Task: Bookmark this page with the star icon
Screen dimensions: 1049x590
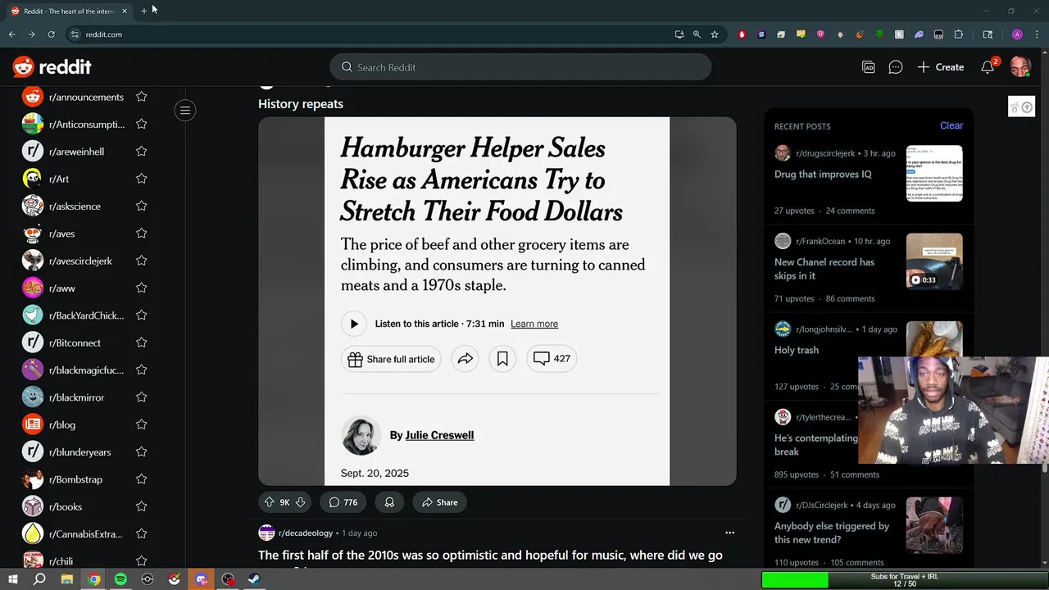Action: (x=715, y=34)
